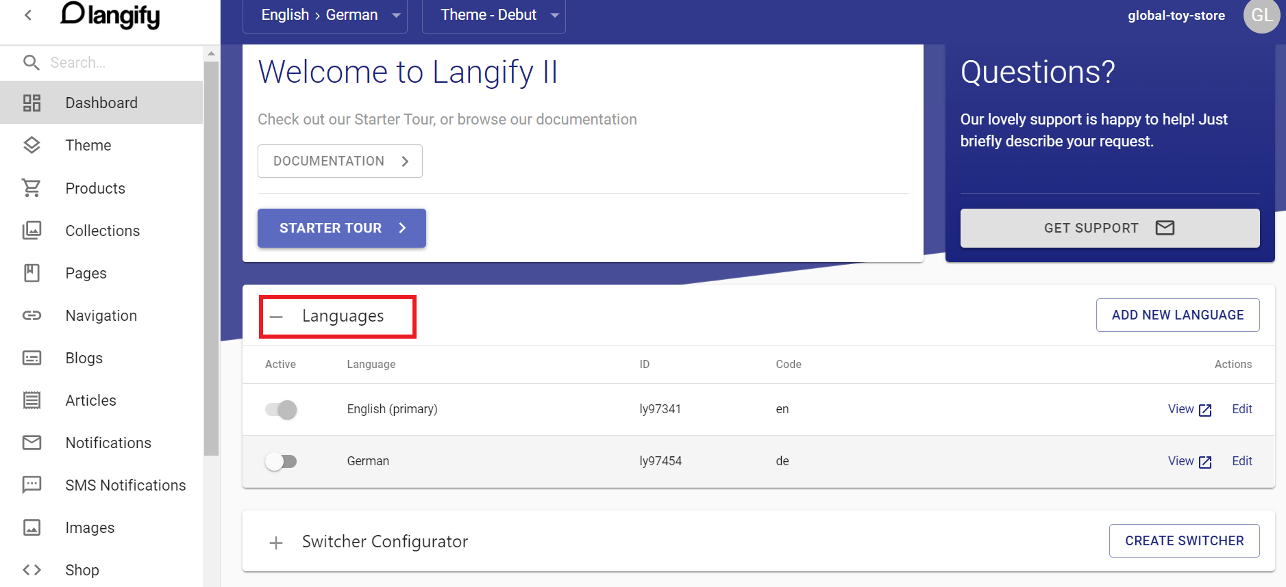
Task: Click the Blogs icon in the sidebar
Action: tap(32, 358)
